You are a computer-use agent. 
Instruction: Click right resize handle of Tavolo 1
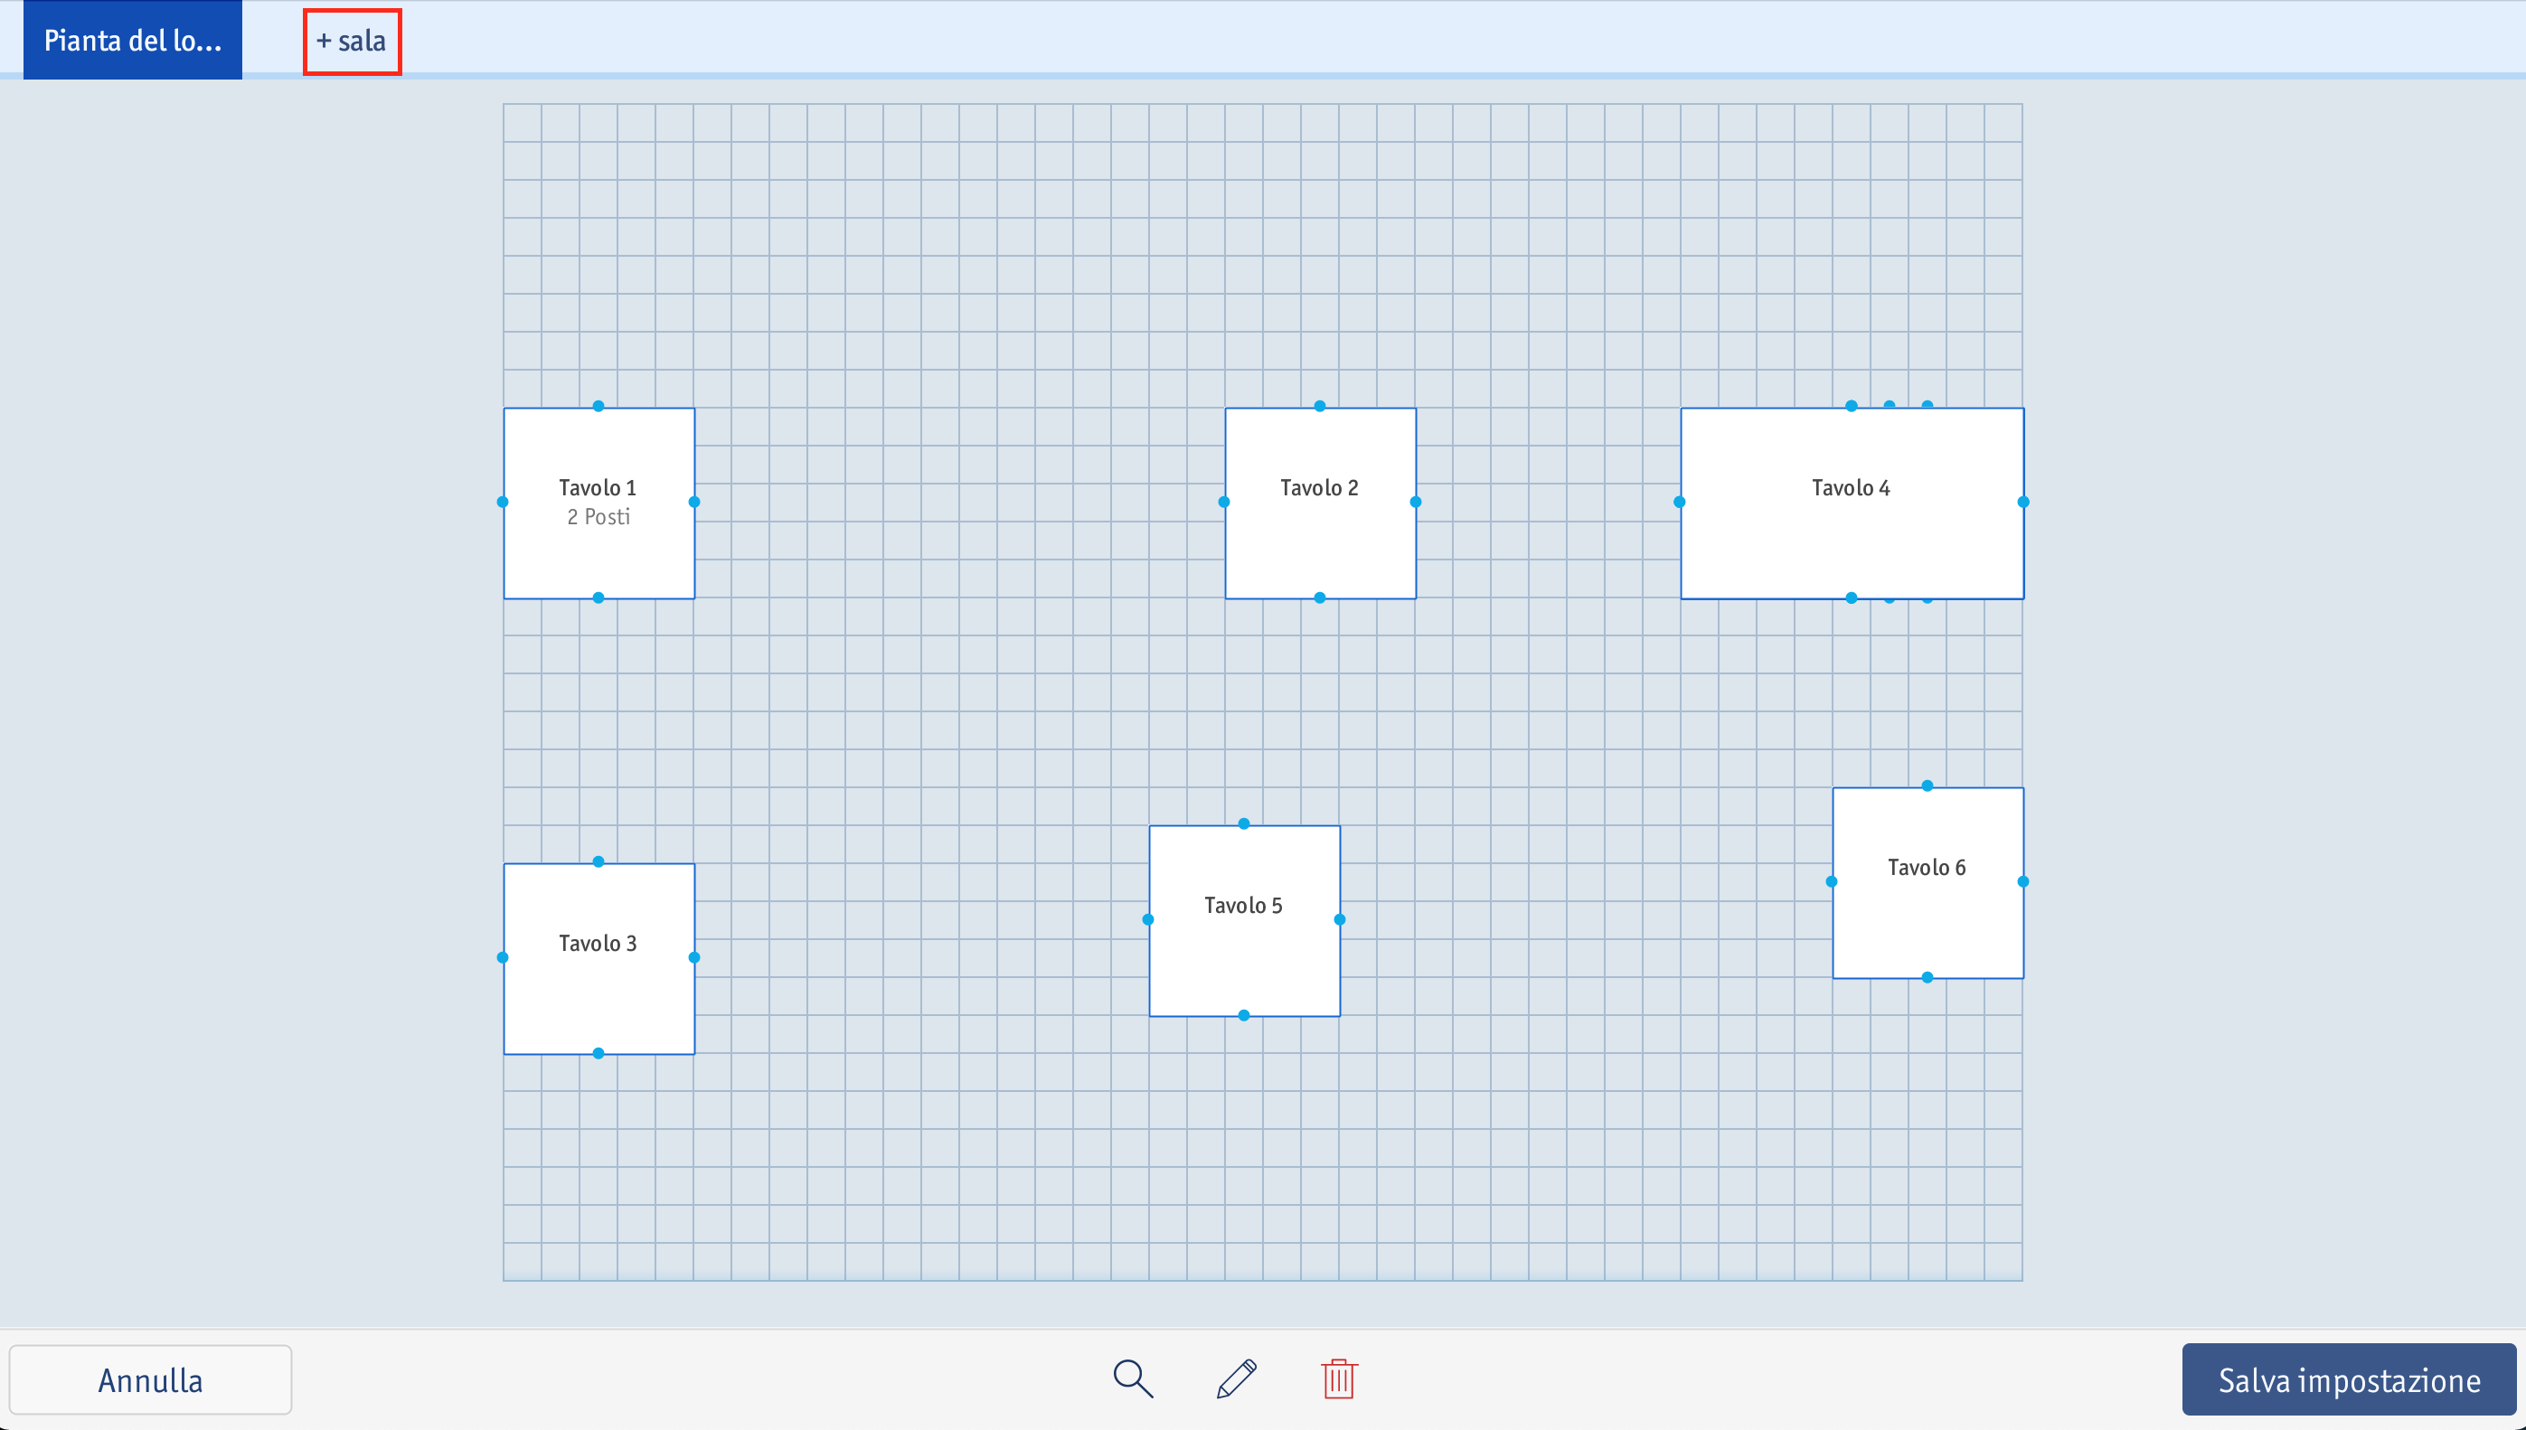tap(694, 502)
